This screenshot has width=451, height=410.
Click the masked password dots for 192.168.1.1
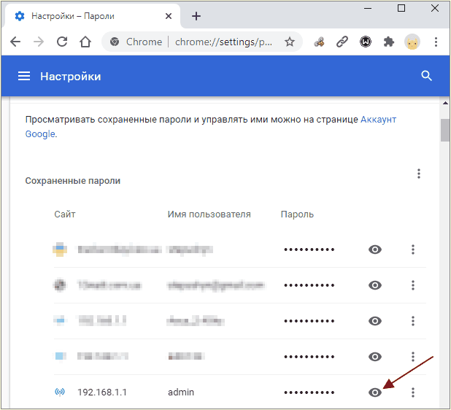pos(309,392)
